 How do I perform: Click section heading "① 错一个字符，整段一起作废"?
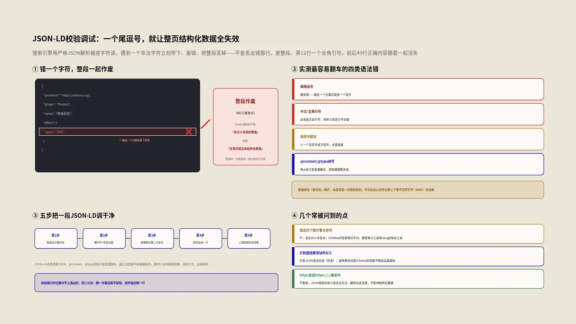pos(73,69)
